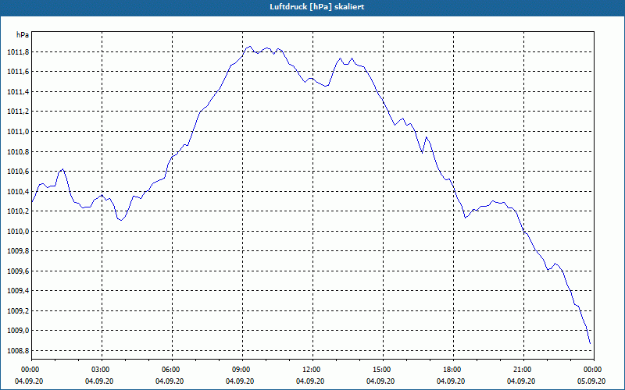Select the y-axis label '1011,8'
This screenshot has width=625, height=390.
18,51
